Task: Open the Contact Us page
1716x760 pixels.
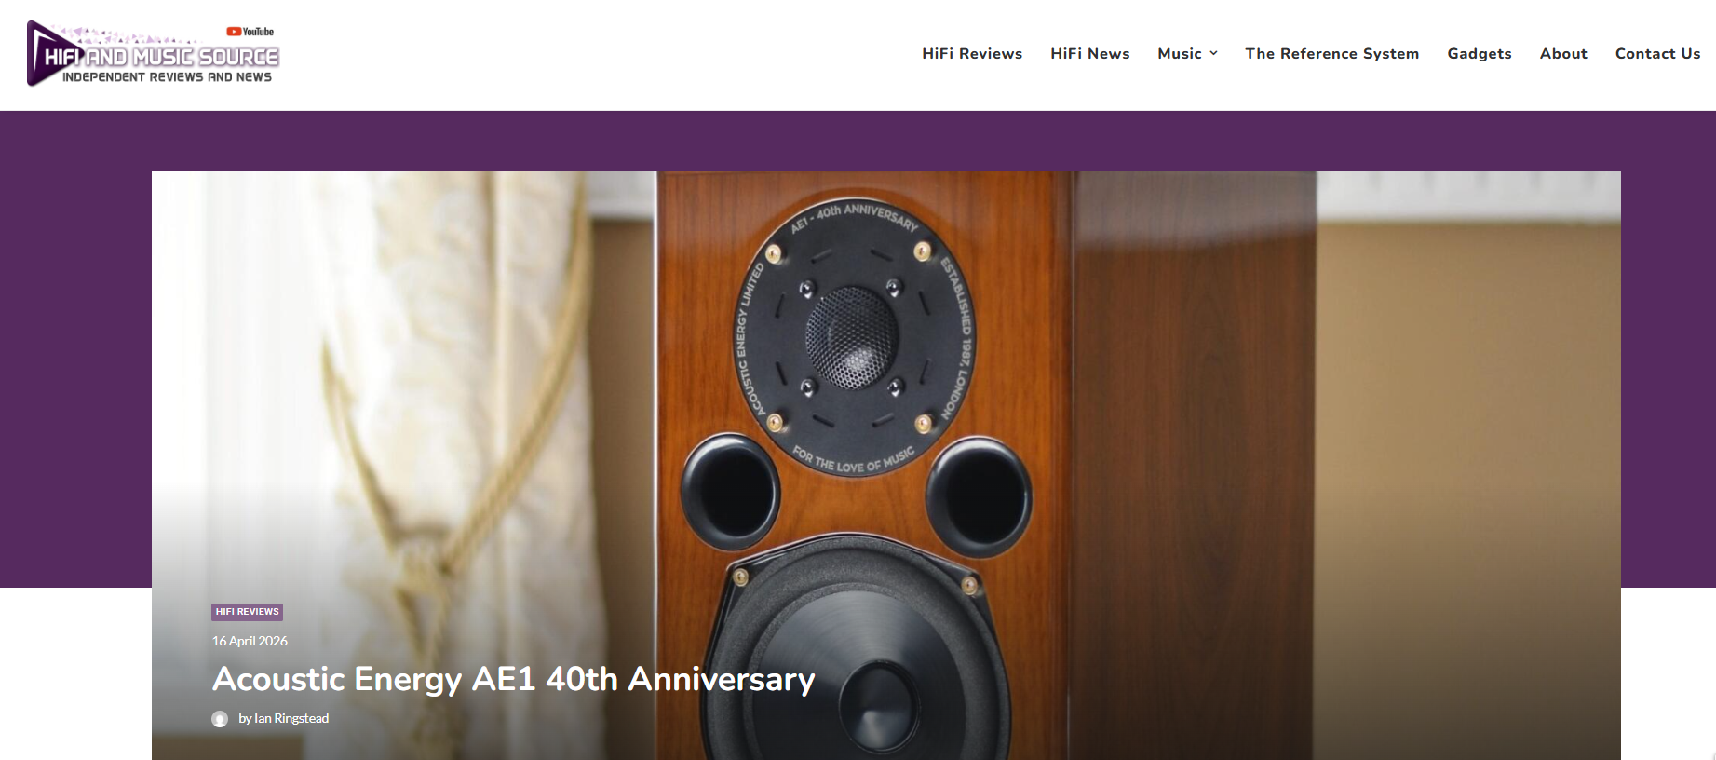Action: point(1658,54)
